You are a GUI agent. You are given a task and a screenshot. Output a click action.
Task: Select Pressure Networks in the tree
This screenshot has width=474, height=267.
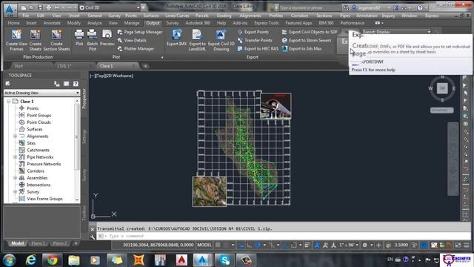[x=44, y=164]
